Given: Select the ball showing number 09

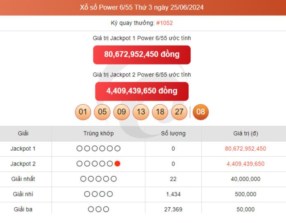Looking at the screenshot, I should 121,112.
